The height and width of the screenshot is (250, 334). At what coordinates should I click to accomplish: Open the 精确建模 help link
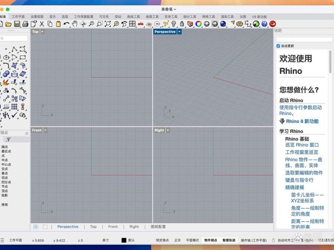(295, 187)
